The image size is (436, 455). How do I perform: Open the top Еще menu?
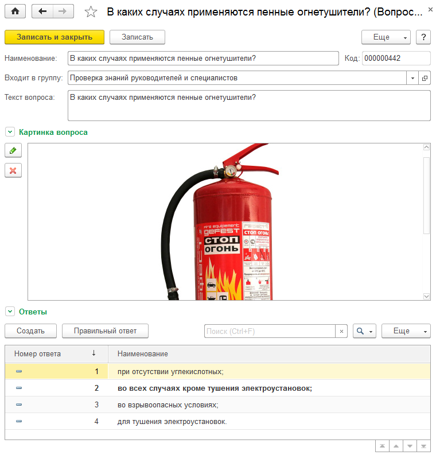click(386, 37)
